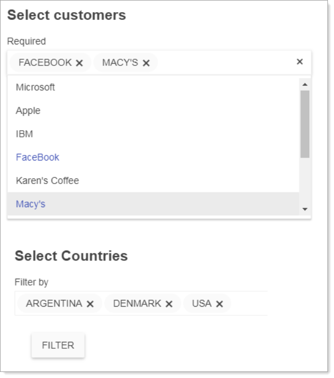Image resolution: width=334 pixels, height=378 pixels.
Task: Click the USA chip label
Action: click(x=202, y=303)
